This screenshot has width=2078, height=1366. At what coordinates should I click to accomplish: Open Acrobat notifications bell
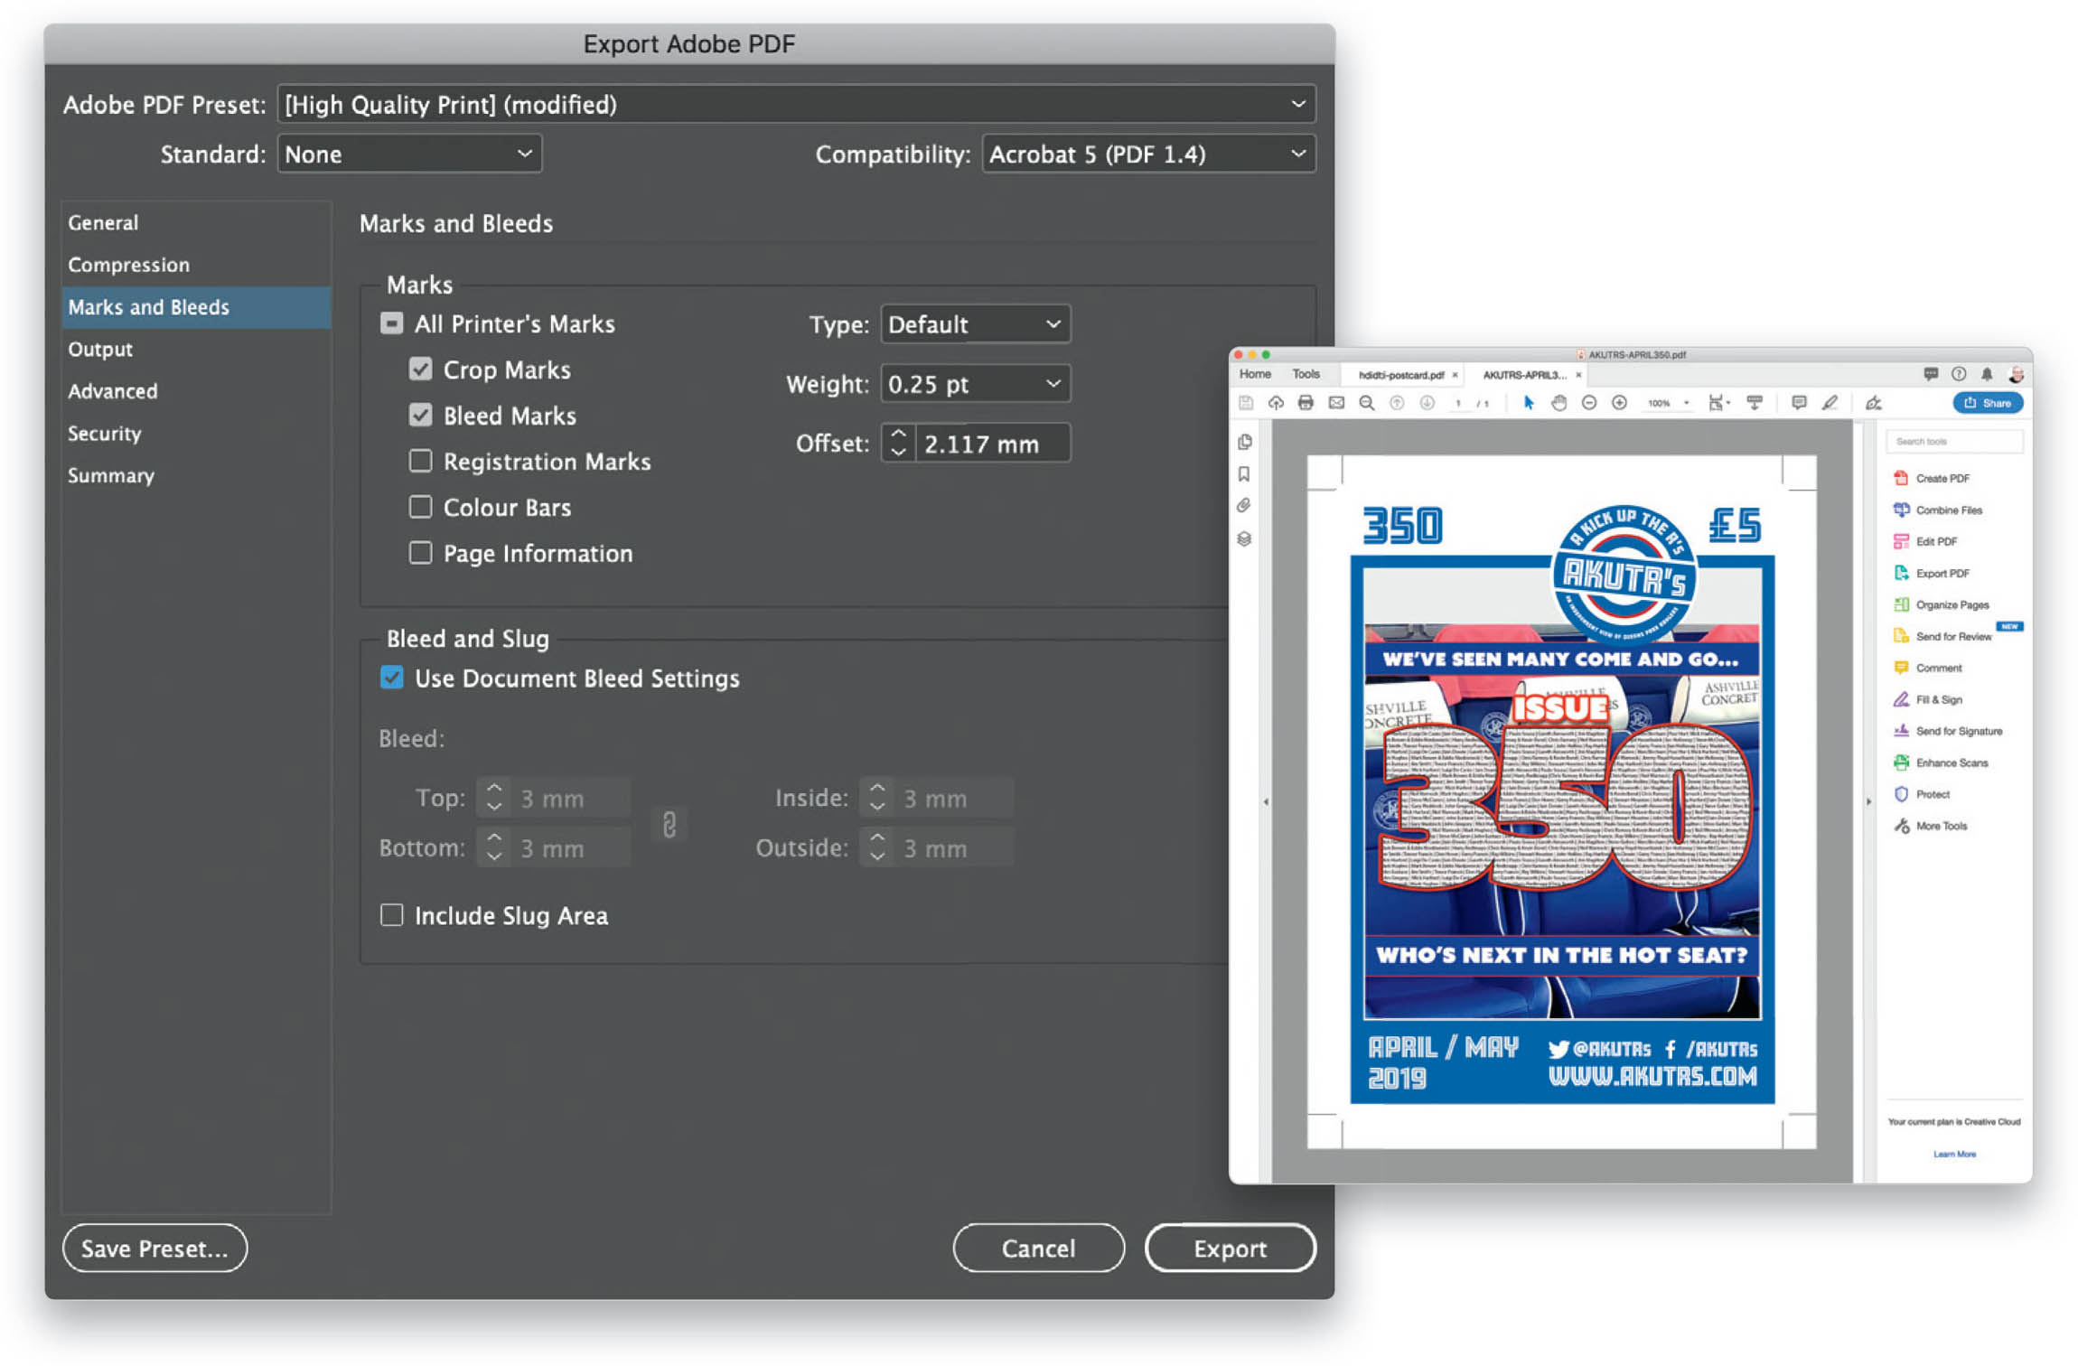[x=1987, y=374]
